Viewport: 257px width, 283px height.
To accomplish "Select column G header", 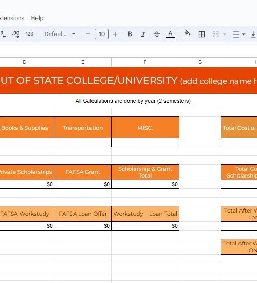I will [x=200, y=62].
